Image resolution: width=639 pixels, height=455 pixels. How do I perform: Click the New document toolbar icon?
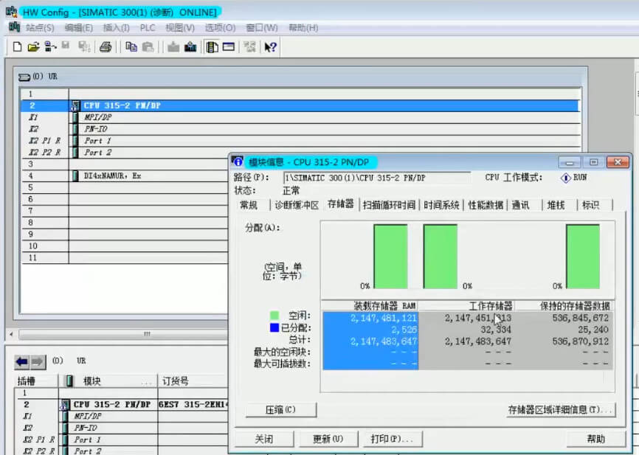(17, 47)
